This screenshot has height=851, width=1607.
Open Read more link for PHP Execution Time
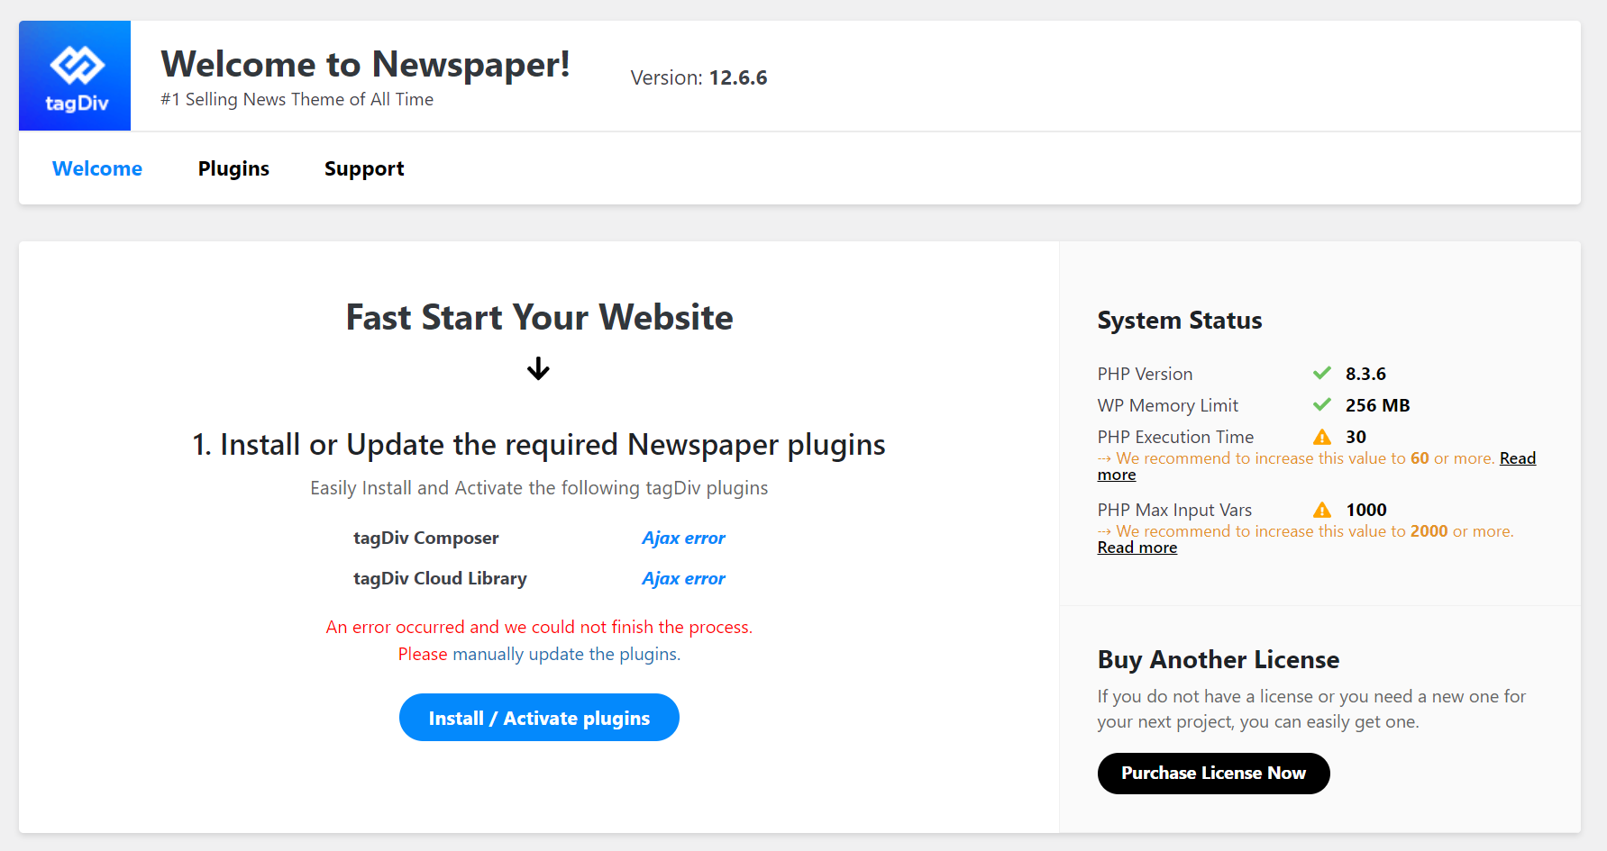pyautogui.click(x=1518, y=458)
